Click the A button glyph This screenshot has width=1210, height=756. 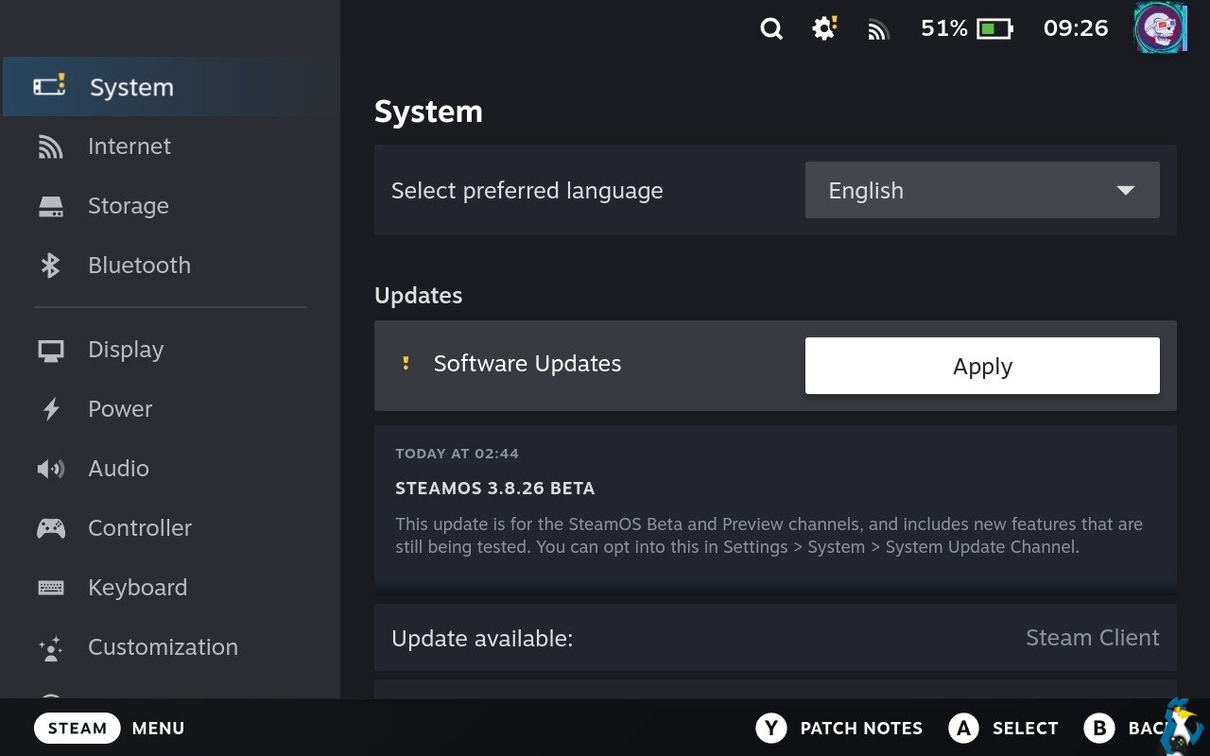963,728
